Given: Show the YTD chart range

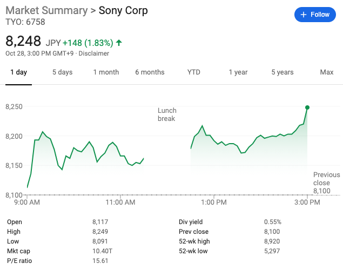Looking at the screenshot, I should click(x=193, y=72).
